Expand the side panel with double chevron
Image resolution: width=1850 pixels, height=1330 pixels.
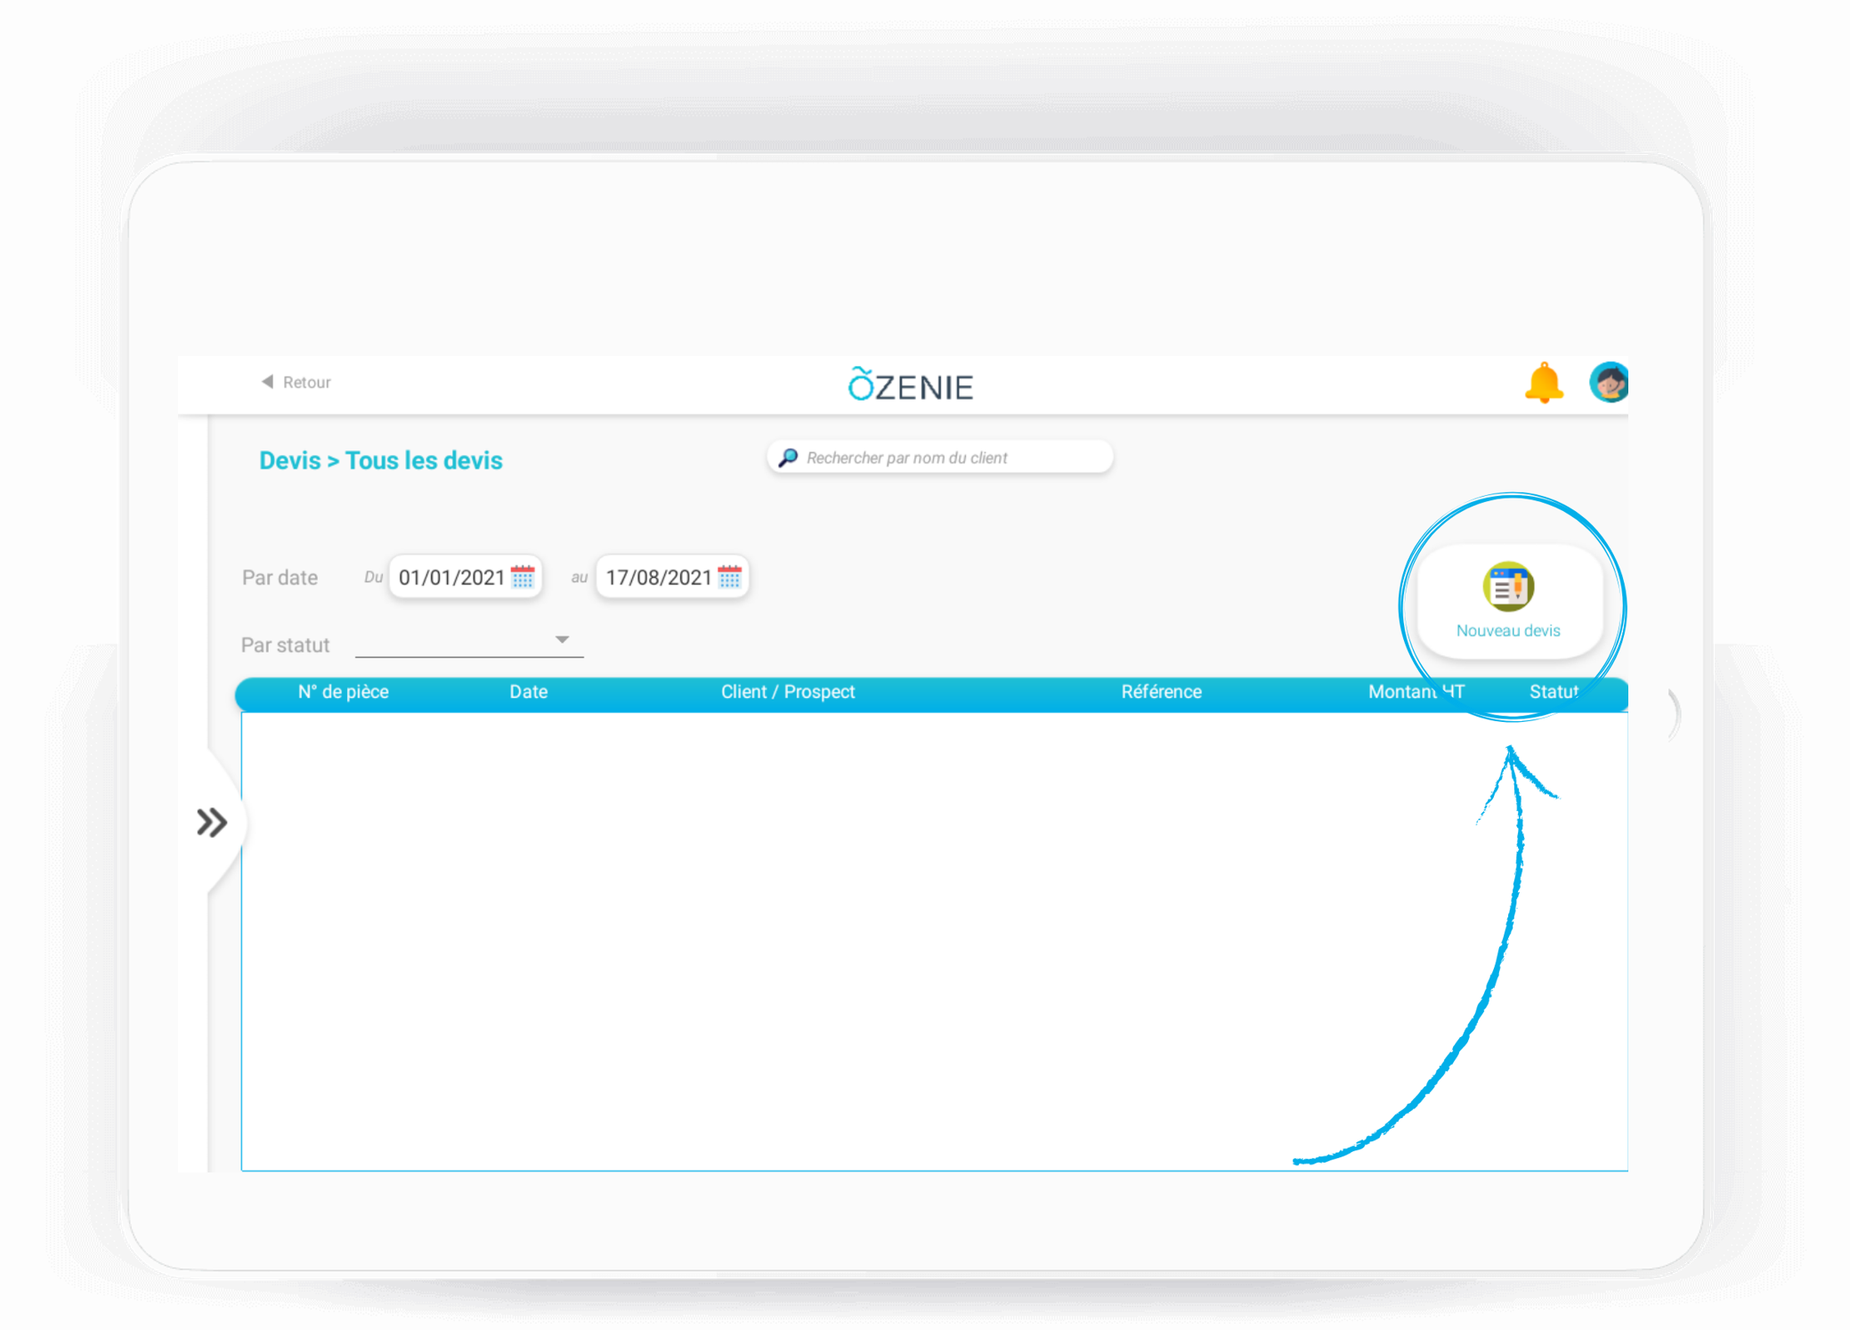[212, 822]
